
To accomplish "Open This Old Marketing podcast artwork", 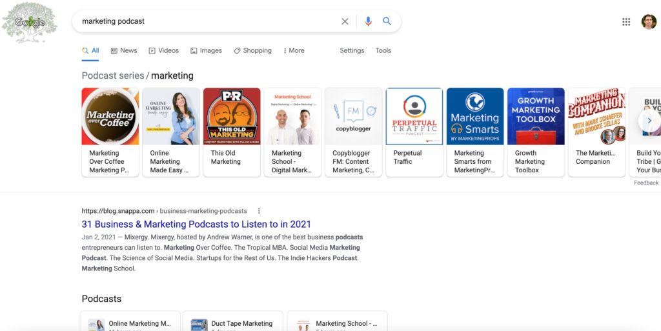I will pyautogui.click(x=232, y=116).
